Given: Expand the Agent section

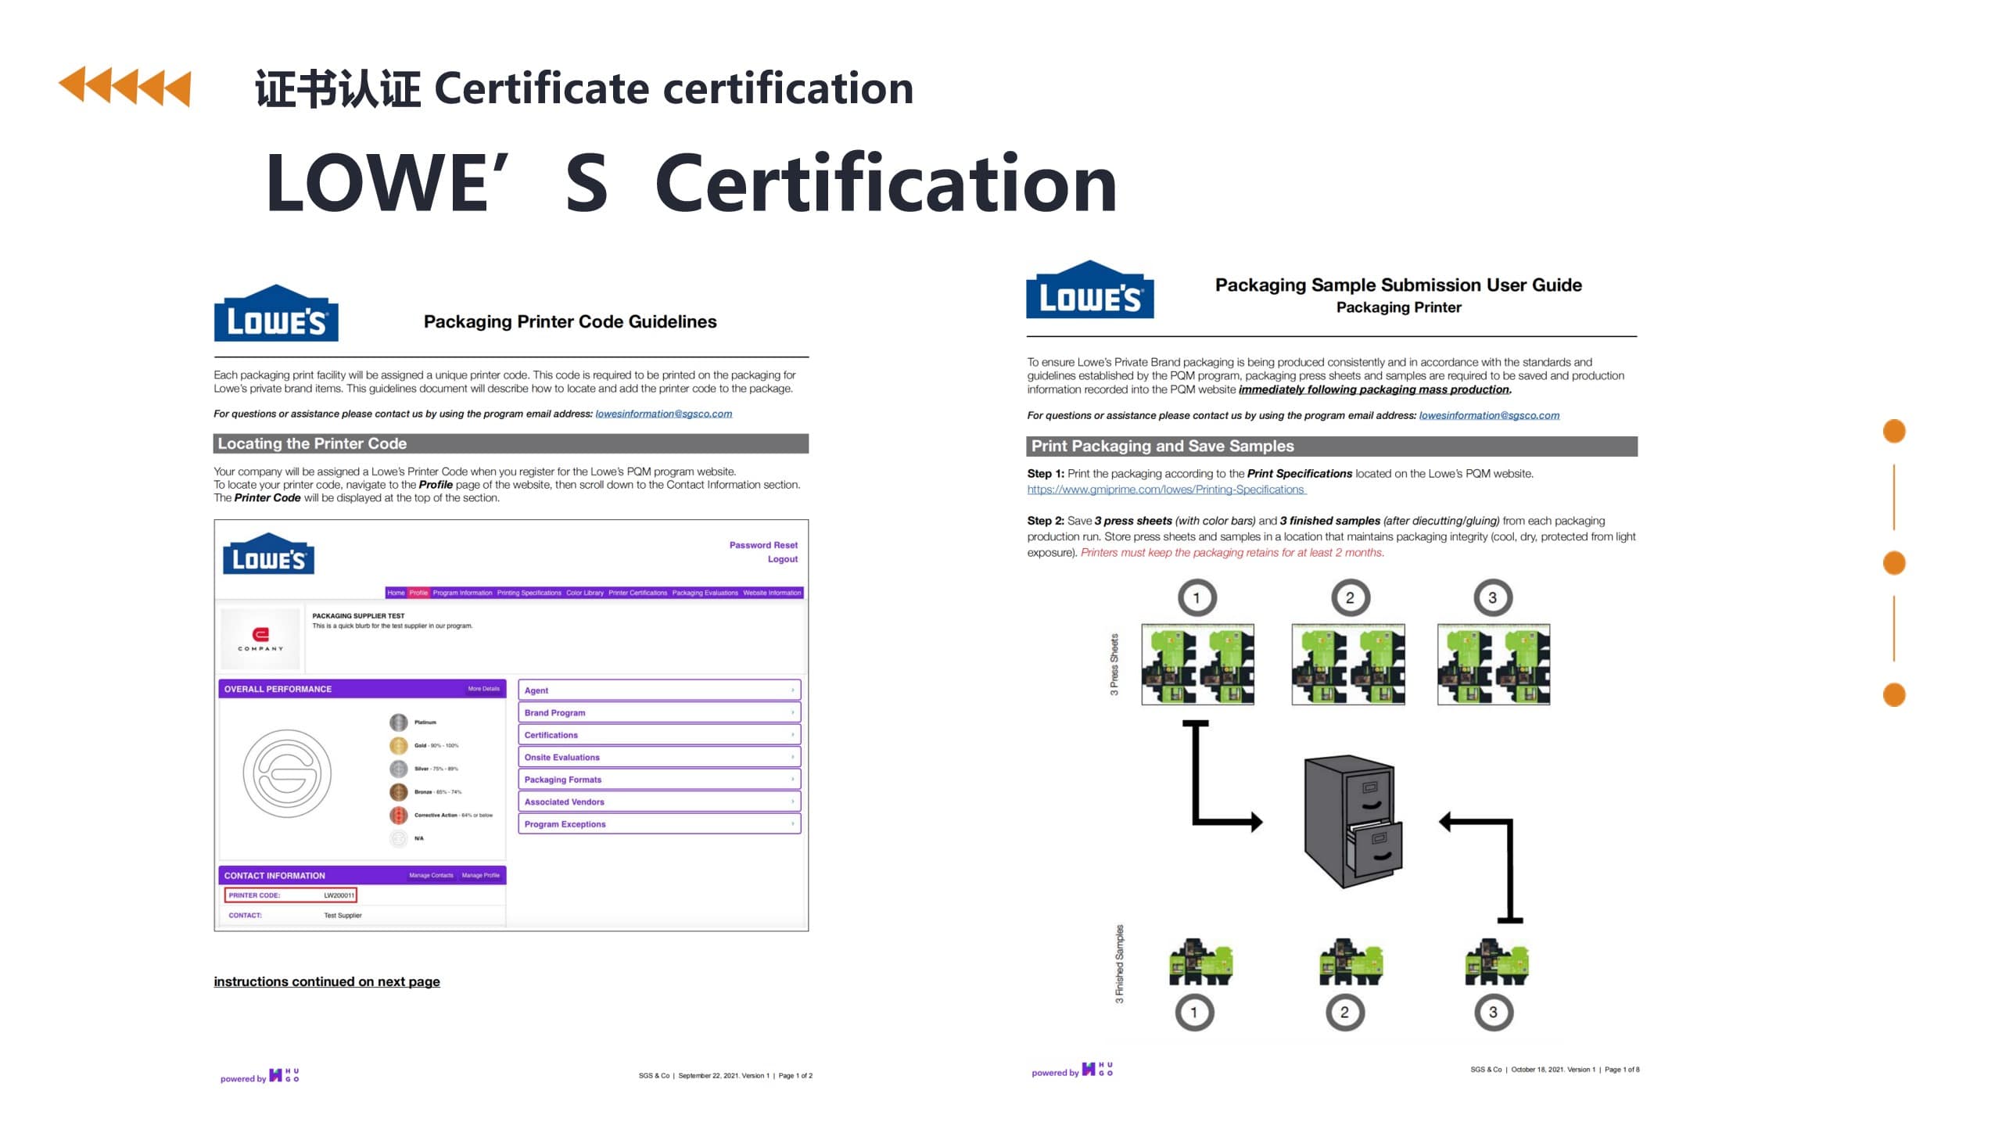Looking at the screenshot, I should [659, 690].
